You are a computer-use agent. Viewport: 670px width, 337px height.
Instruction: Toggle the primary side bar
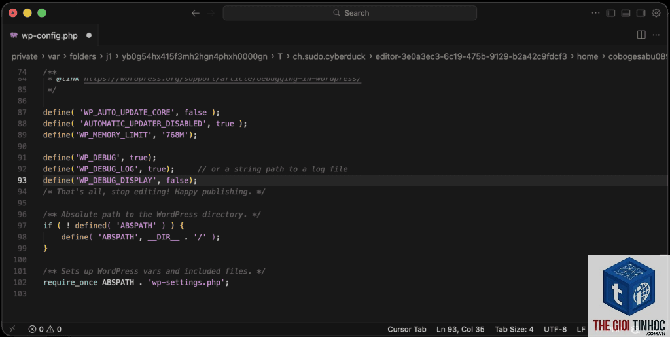click(610, 13)
